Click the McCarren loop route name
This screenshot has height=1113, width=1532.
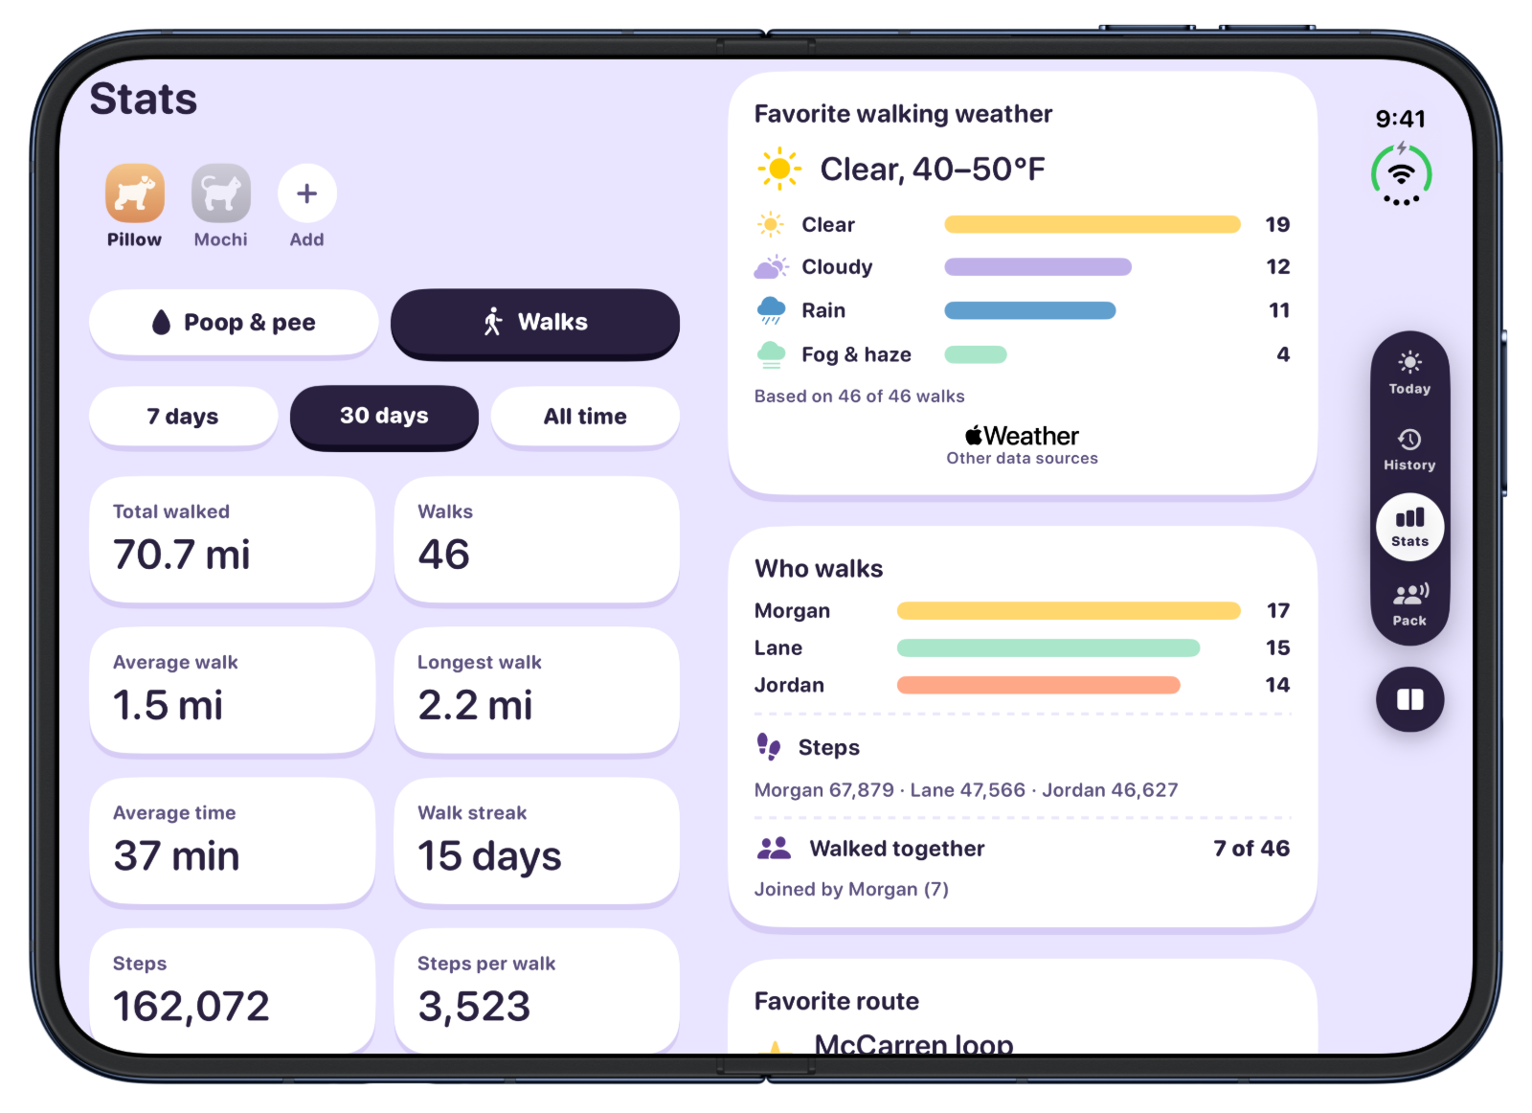point(913,1043)
